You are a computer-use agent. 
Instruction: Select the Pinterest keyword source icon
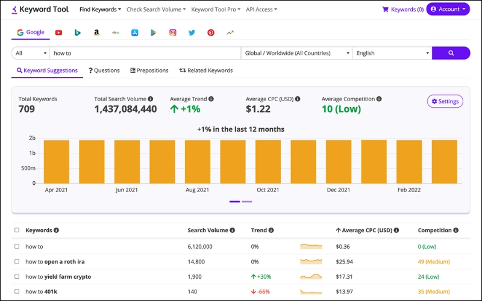211,33
